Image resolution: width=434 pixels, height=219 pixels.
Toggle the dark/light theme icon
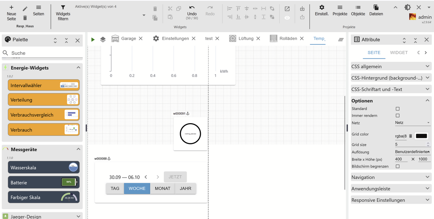pos(408,8)
